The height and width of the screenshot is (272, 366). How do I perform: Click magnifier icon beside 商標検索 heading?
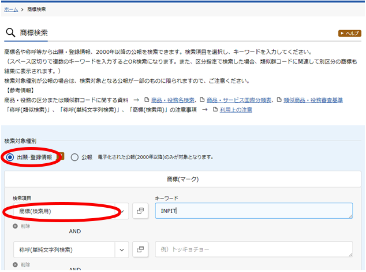point(10,32)
